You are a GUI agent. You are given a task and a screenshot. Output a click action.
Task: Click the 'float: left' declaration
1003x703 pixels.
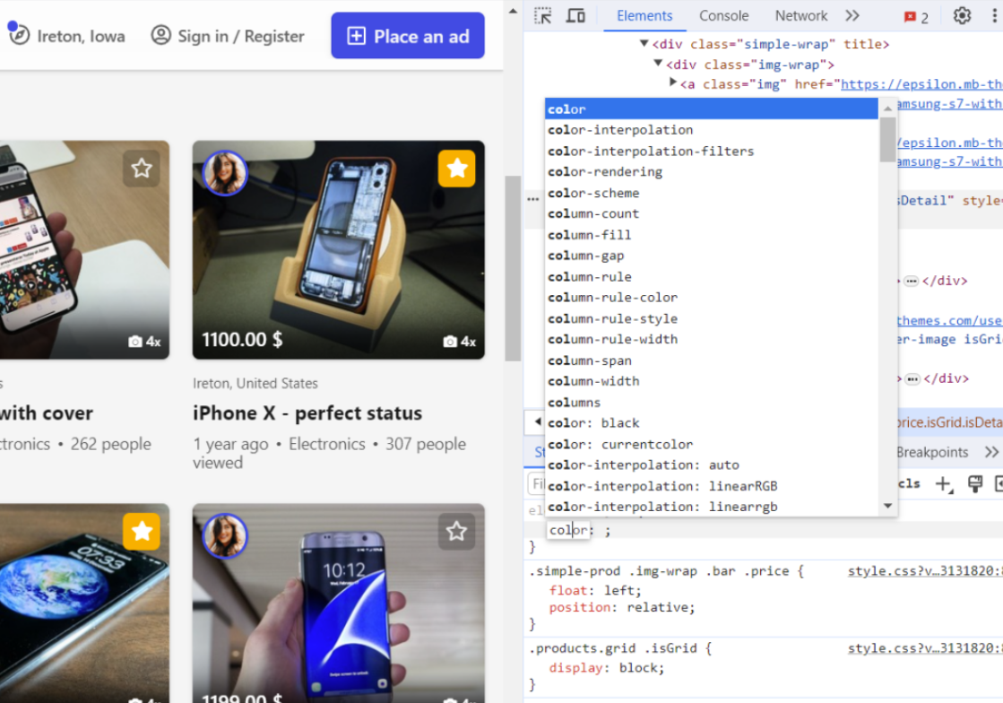pyautogui.click(x=595, y=590)
